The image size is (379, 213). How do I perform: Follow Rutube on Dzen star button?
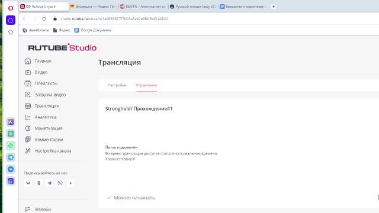click(71, 183)
